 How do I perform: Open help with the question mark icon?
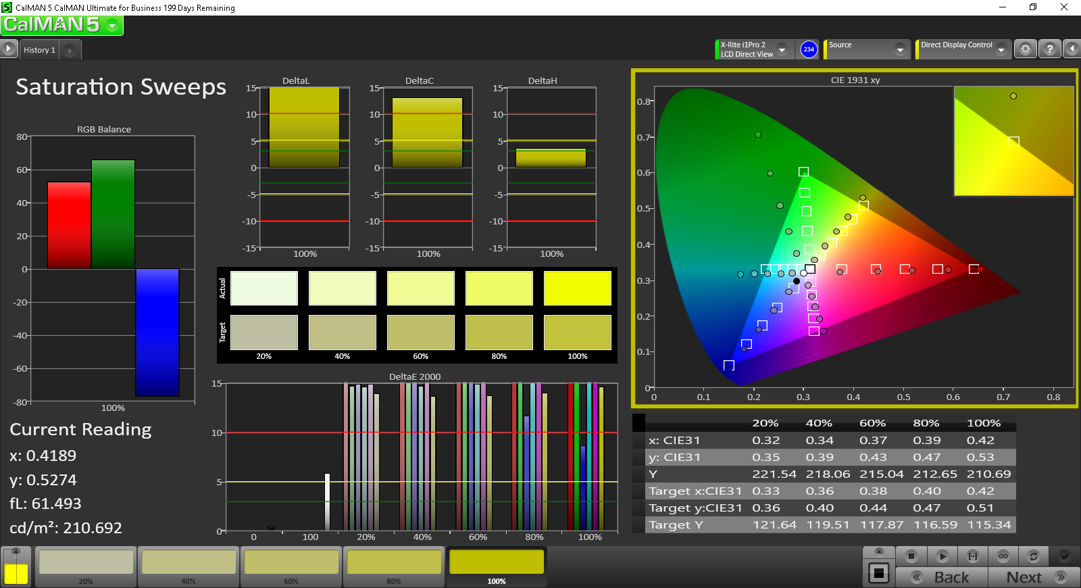coord(1049,49)
